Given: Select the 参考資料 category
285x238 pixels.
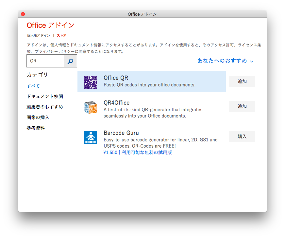Looking at the screenshot, I should point(36,128).
